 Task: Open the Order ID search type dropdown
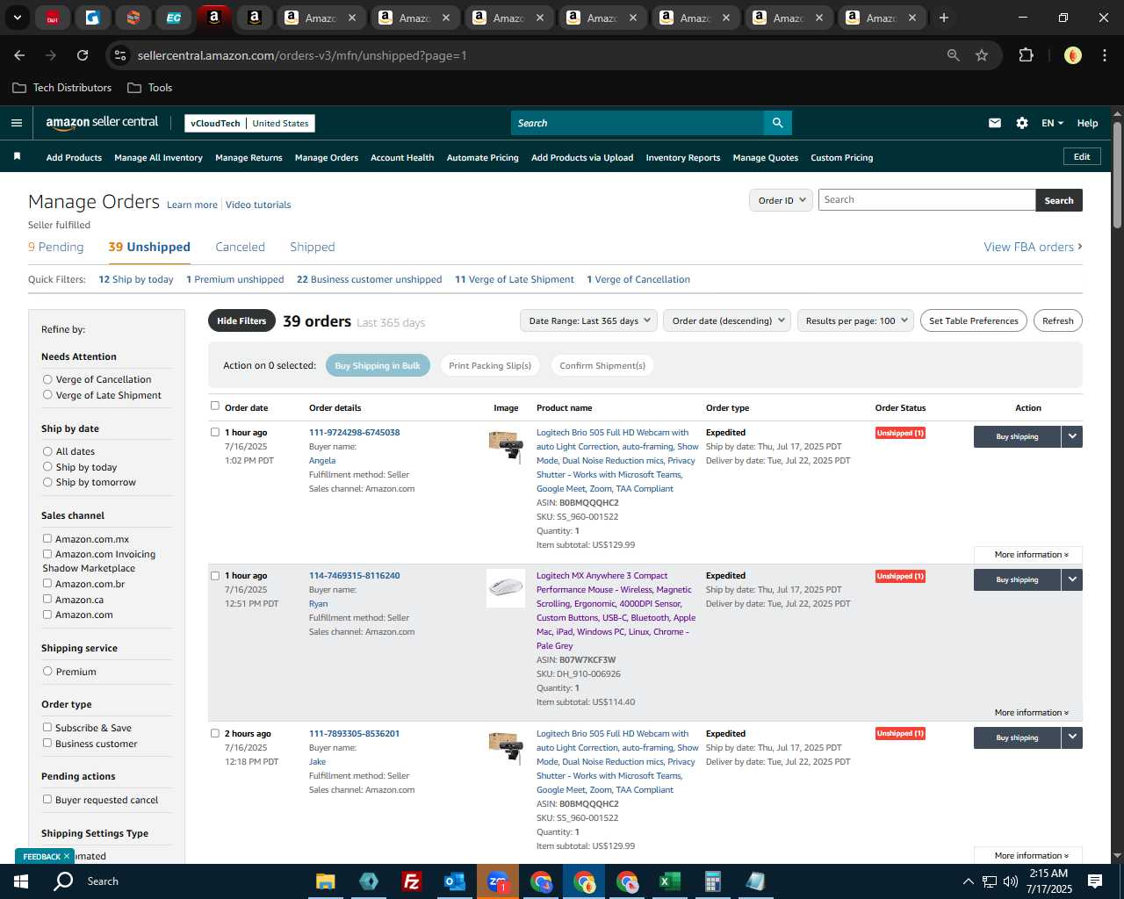(780, 200)
